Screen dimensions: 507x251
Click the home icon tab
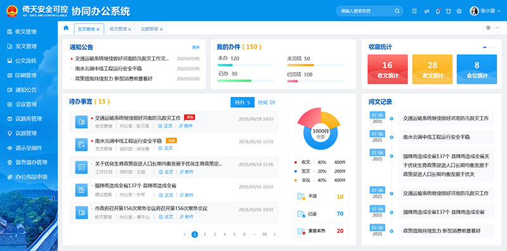pyautogui.click(x=66, y=28)
